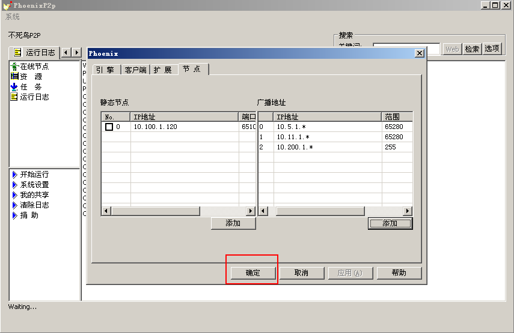514x333 pixels.
Task: Click the static nodes horizontal scrollbar thumb
Action: tap(155, 211)
